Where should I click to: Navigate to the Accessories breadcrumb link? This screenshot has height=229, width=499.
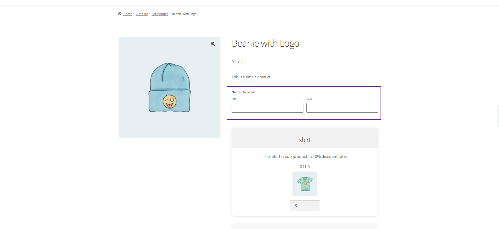click(x=160, y=14)
